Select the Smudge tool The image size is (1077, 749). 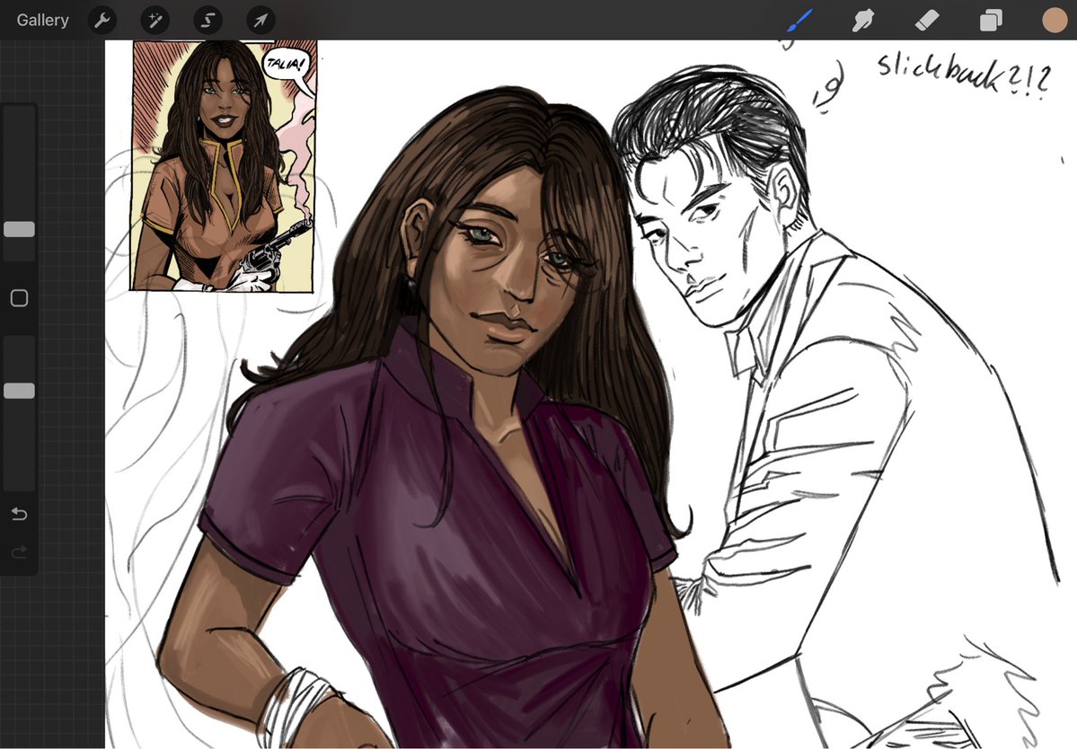pos(862,20)
